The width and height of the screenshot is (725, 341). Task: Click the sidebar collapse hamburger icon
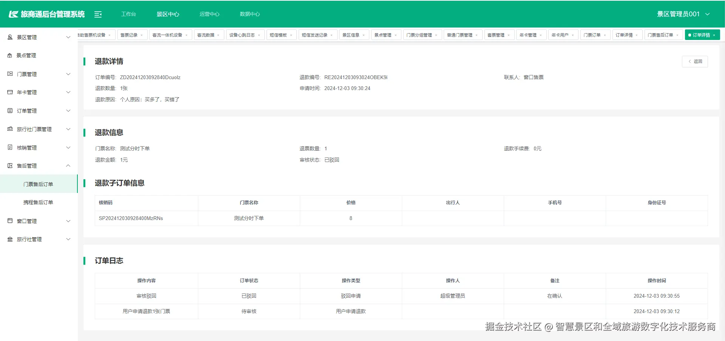point(98,14)
